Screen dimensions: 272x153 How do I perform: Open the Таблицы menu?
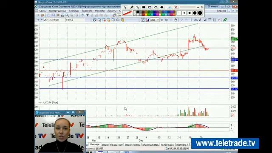pyautogui.click(x=74, y=11)
